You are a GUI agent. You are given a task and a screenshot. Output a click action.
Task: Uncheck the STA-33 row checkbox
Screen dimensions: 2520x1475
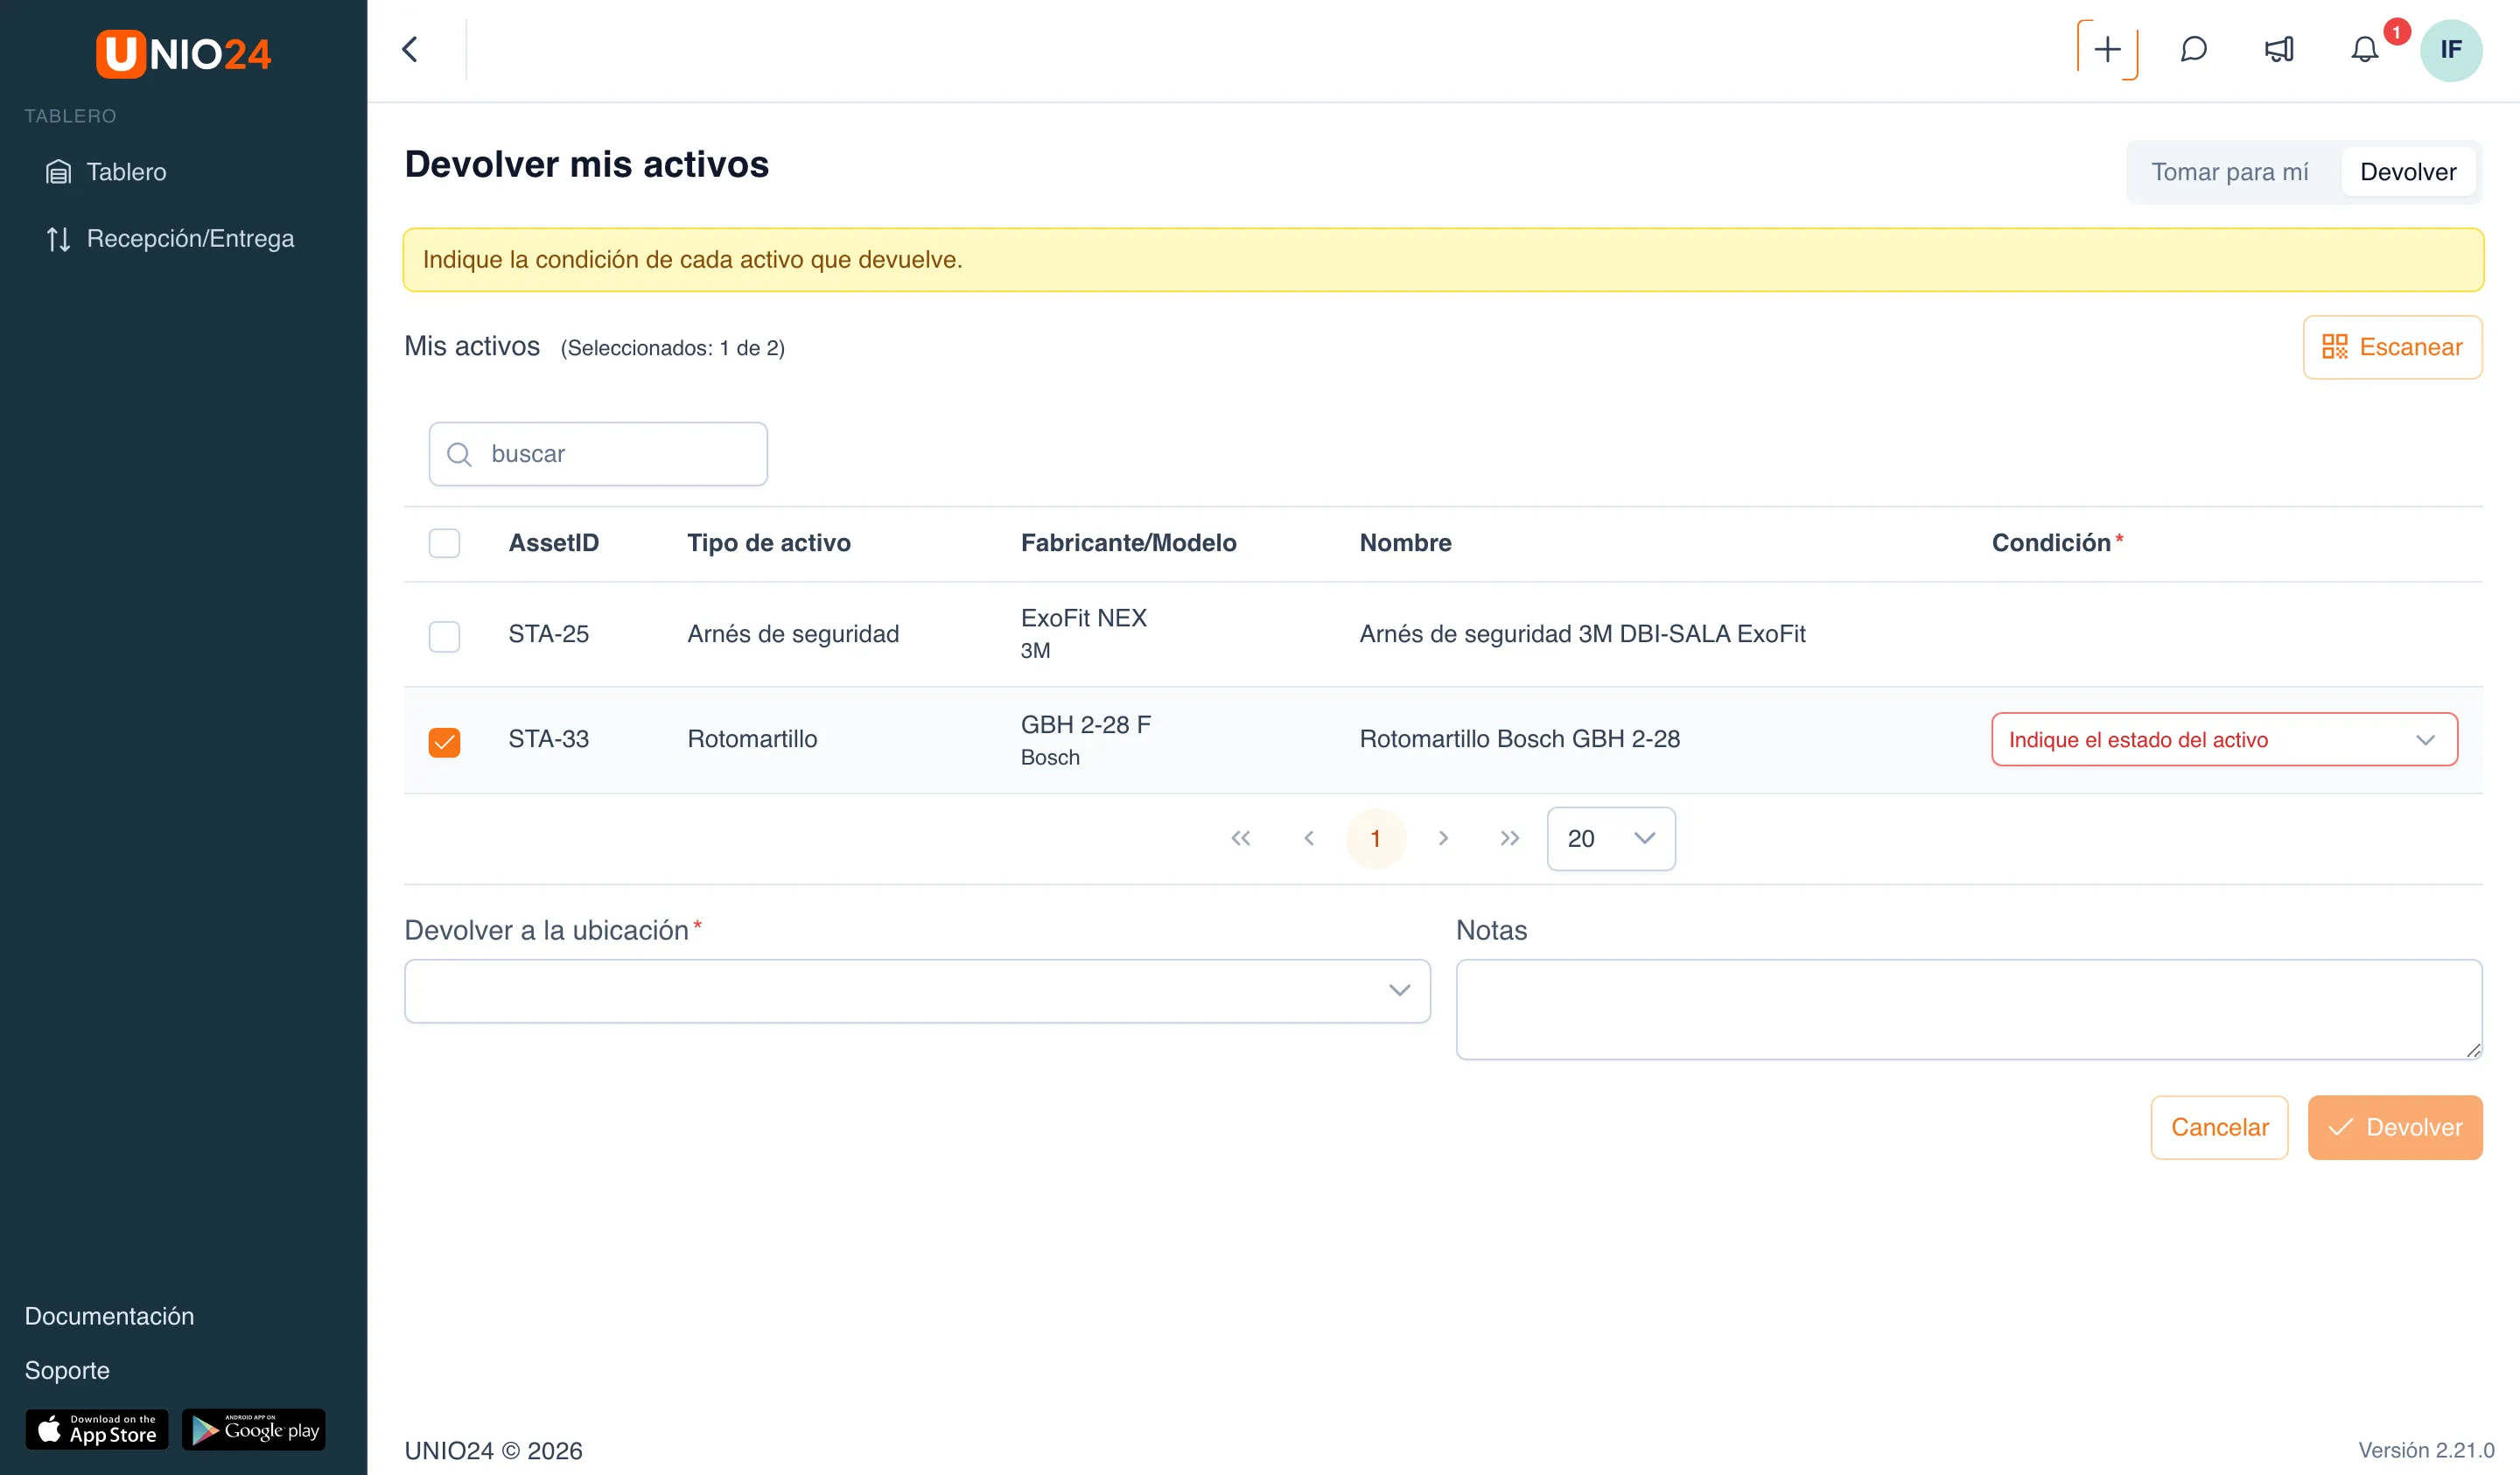coord(444,741)
